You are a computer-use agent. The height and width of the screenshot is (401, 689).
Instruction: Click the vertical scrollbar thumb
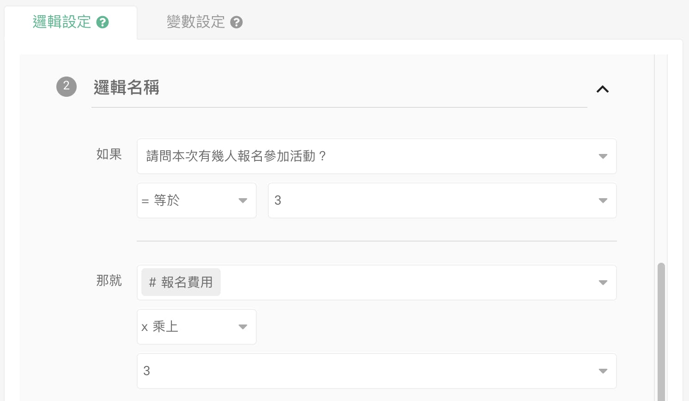click(x=661, y=332)
